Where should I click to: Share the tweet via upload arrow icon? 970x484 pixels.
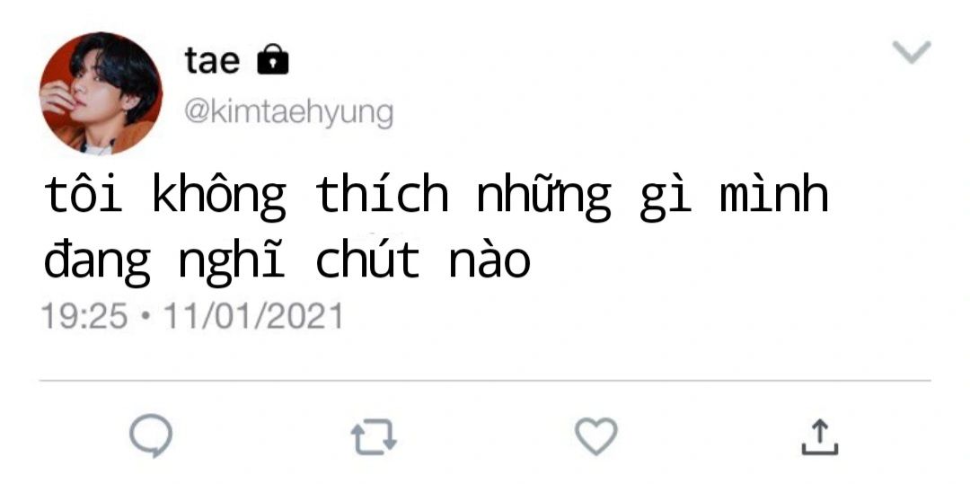coord(820,437)
